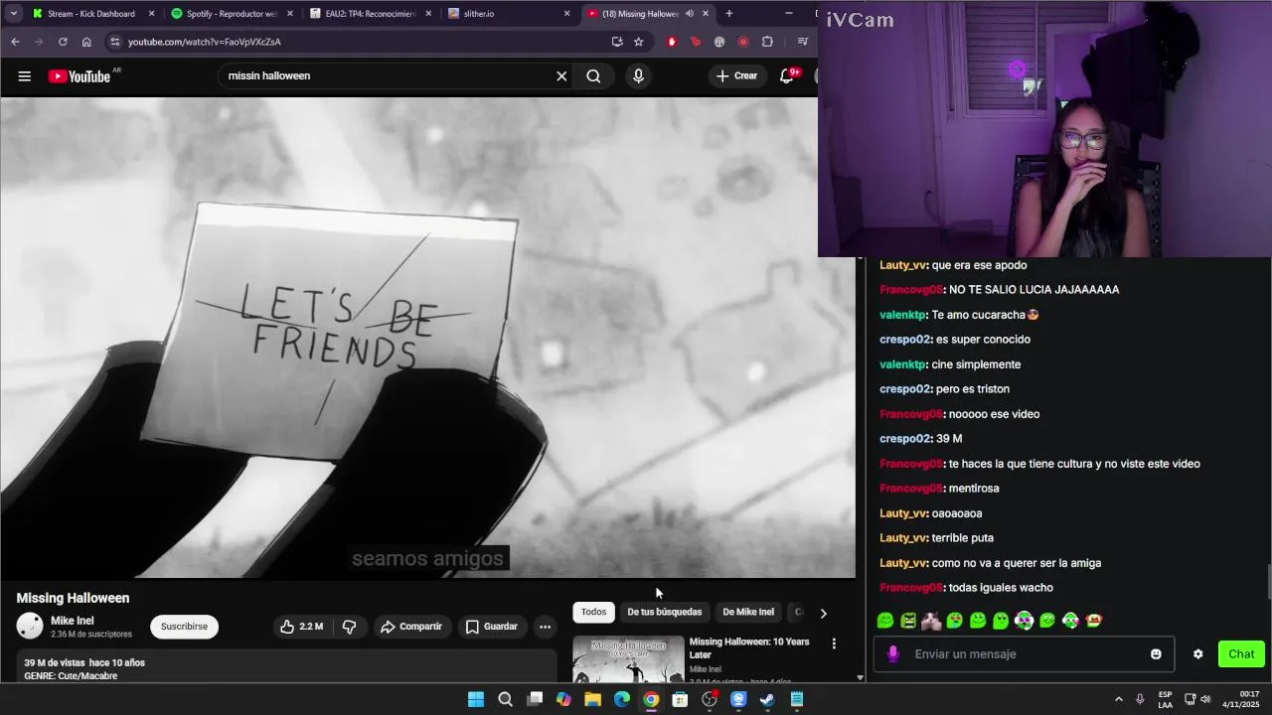Click the chat message "todas iguales wacho"
This screenshot has height=715, width=1272.
(x=1001, y=588)
